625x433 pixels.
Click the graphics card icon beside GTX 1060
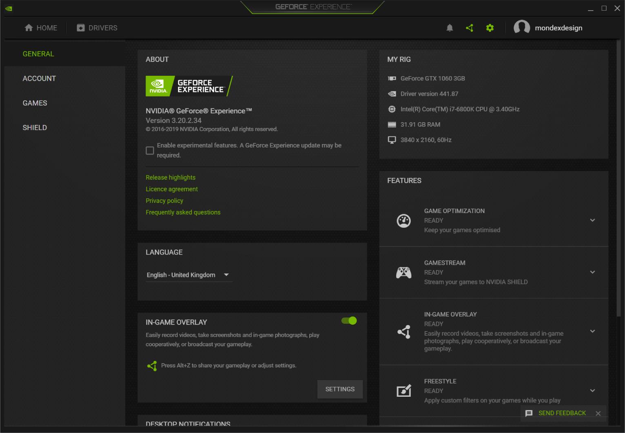392,78
